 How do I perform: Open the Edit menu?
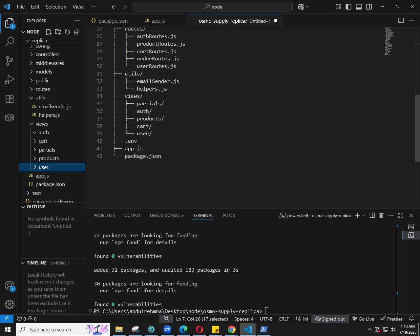click(35, 7)
